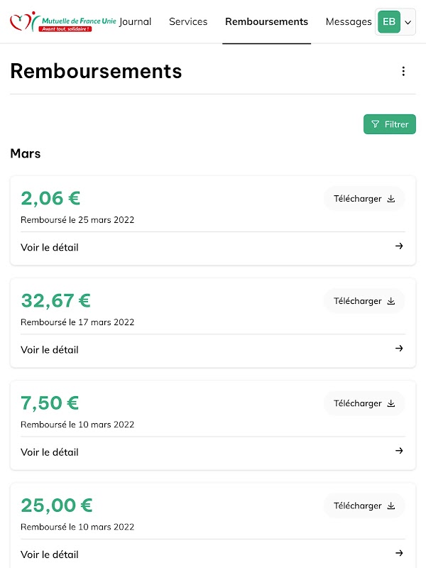The image size is (426, 568).
Task: View detail of the 25,00 € reimbursement
Action: click(x=50, y=555)
